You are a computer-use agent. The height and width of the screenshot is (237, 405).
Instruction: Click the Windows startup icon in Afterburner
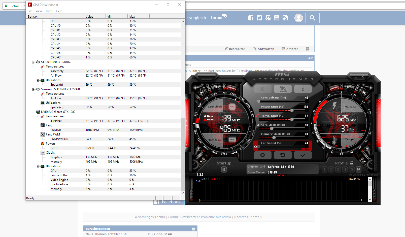[224, 170]
